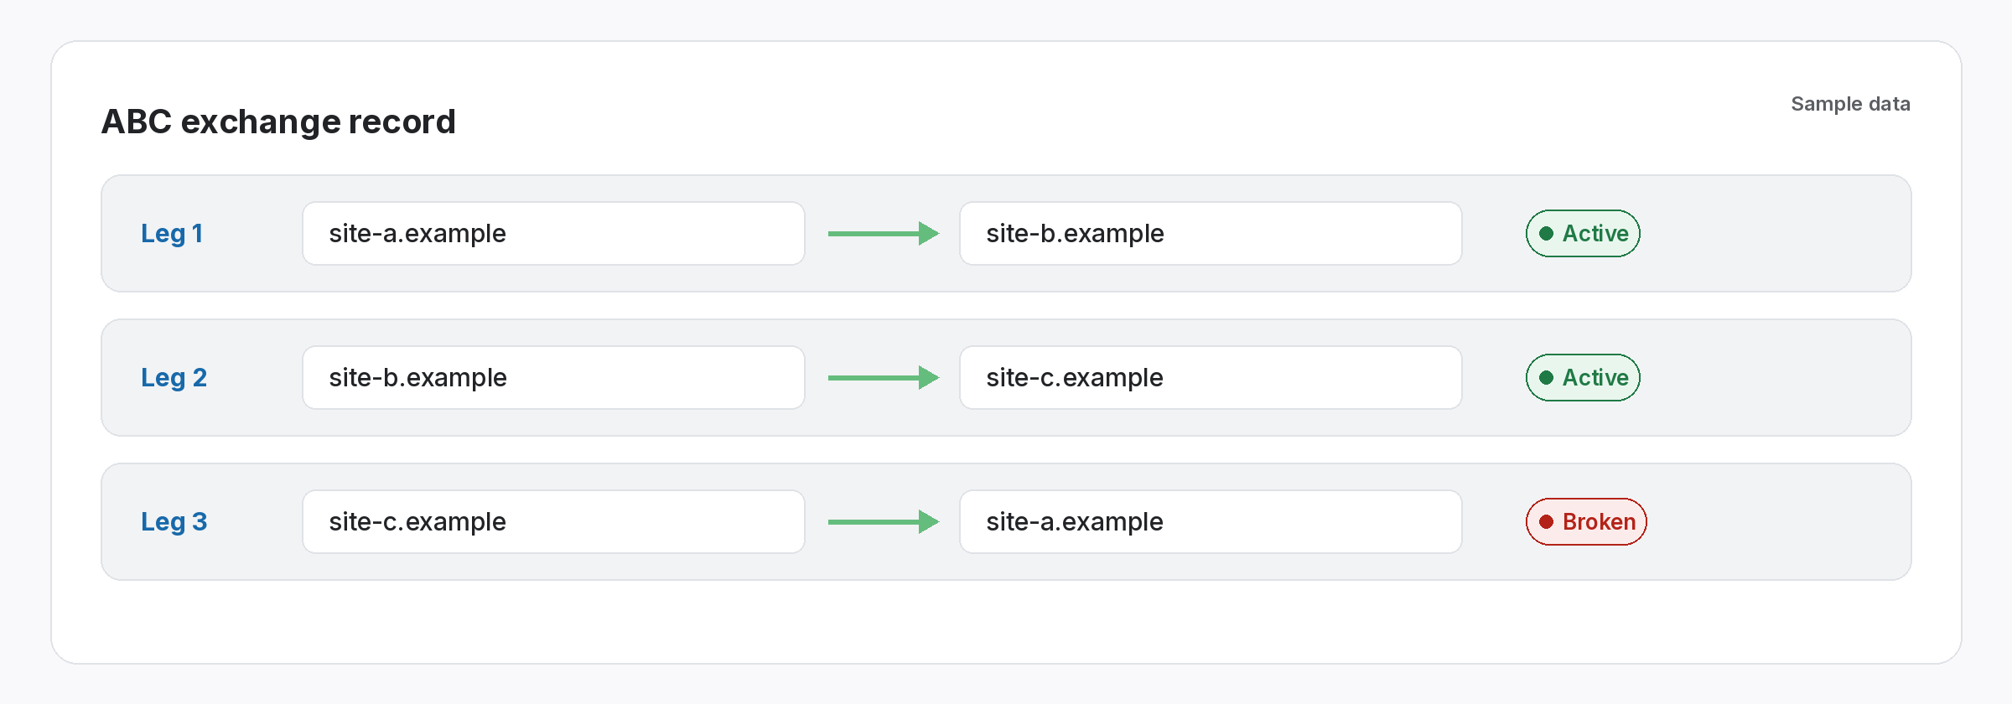This screenshot has height=704, width=2012.
Task: Click the green dot in Leg 1 Active badge
Action: [1547, 234]
